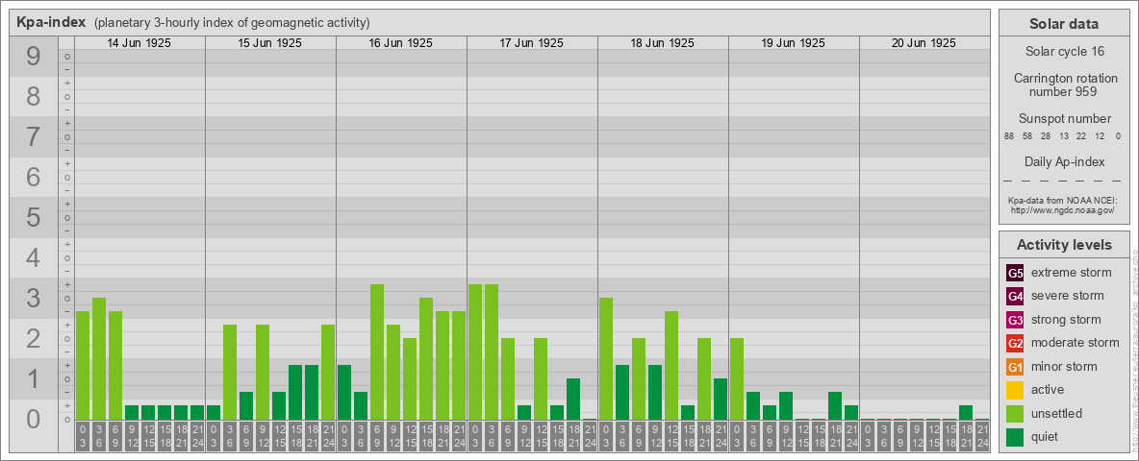Click the "Solar cycle 16" text
The width and height of the screenshot is (1139, 461).
[1064, 52]
